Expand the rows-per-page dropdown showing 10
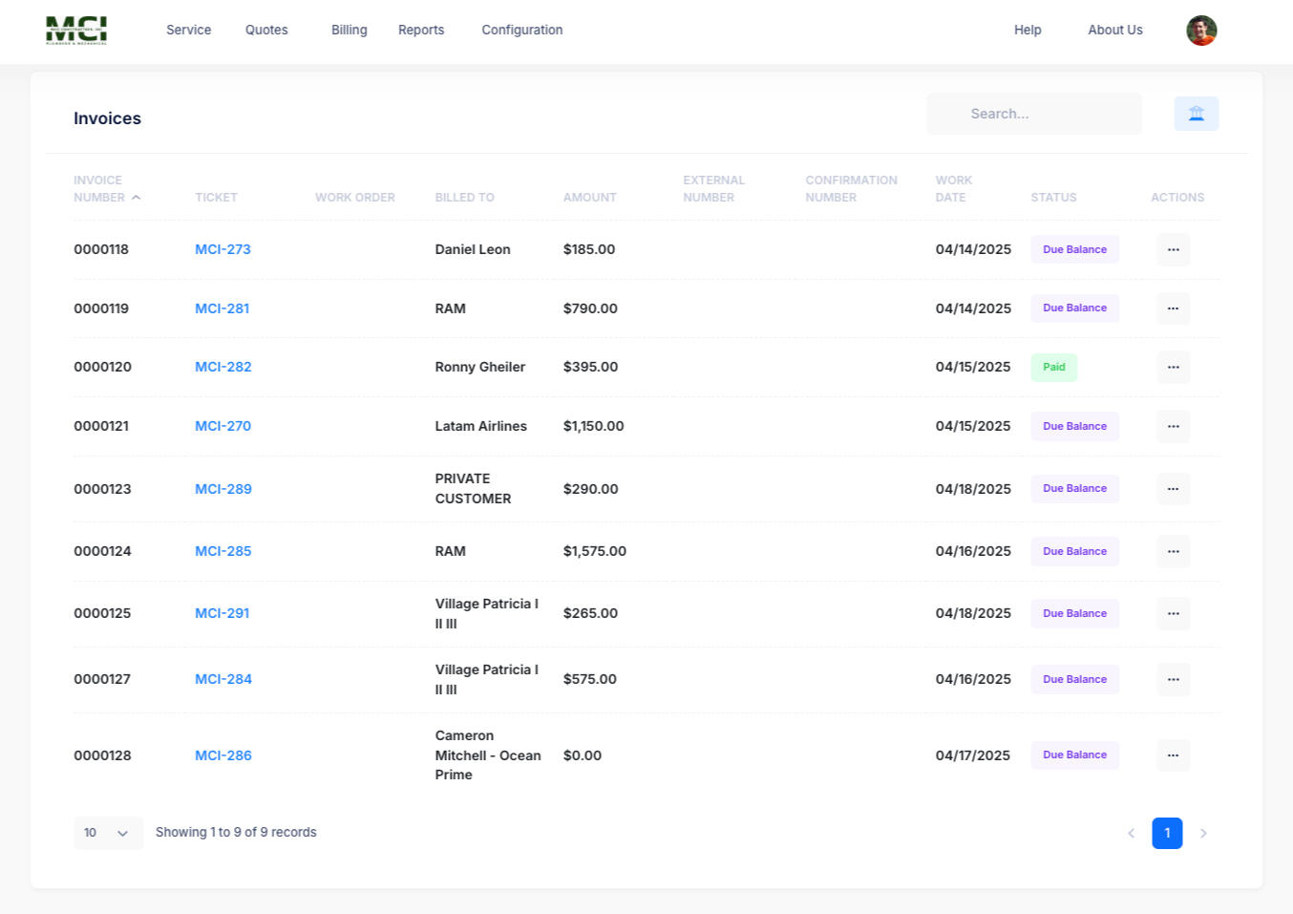The height and width of the screenshot is (914, 1293). pyautogui.click(x=108, y=833)
